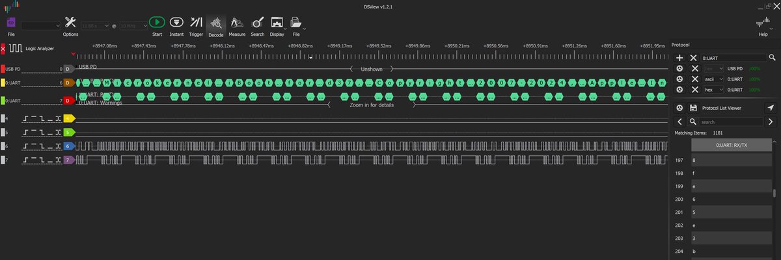Click the 0:UART: RX/TX column header
This screenshot has height=260, width=781.
(x=730, y=145)
